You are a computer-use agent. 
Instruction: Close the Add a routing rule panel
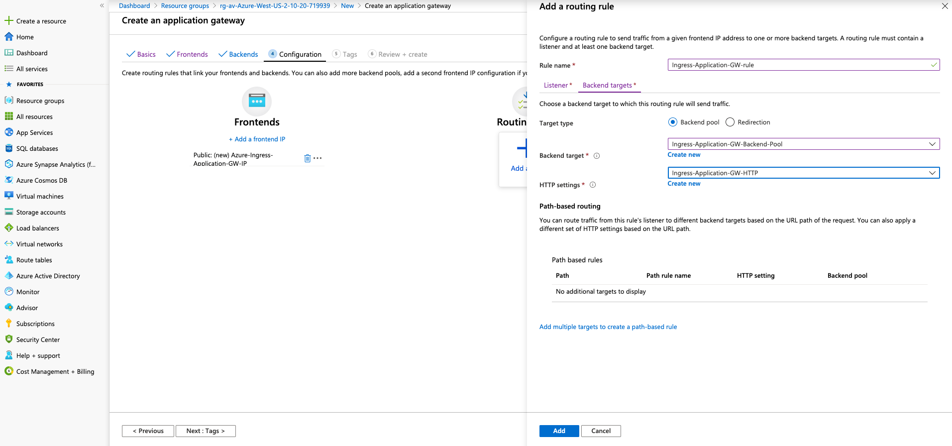(945, 6)
